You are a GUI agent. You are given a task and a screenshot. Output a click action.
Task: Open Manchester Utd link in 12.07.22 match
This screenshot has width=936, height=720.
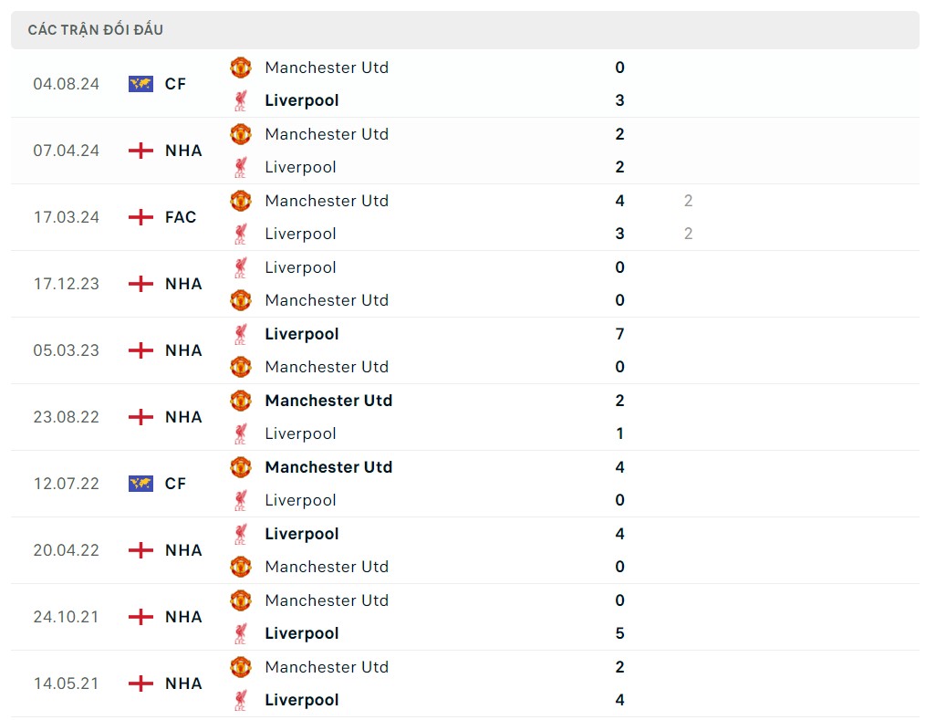(328, 467)
